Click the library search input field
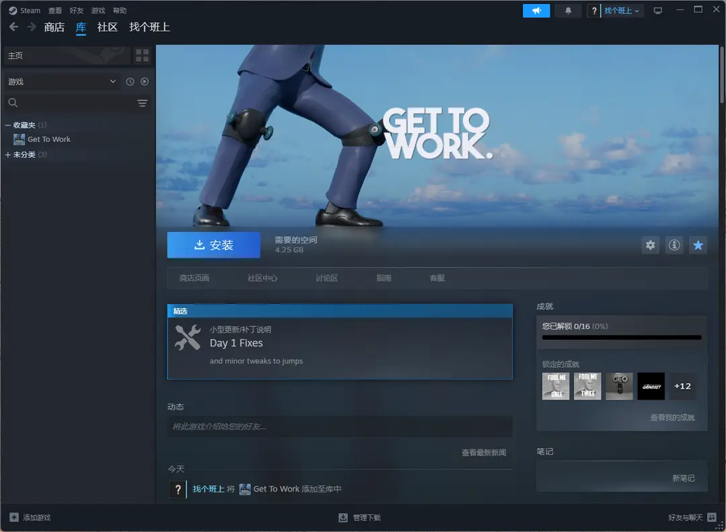Image resolution: width=726 pixels, height=532 pixels. (77, 103)
